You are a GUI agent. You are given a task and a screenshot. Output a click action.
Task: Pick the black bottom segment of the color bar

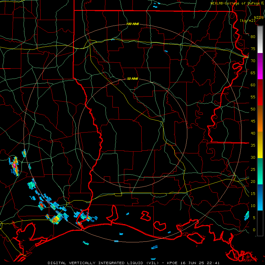[260, 223]
